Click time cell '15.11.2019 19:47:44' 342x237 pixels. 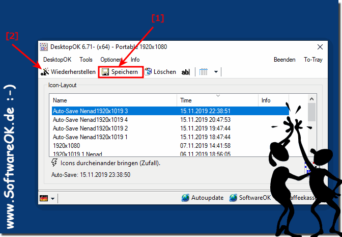coord(205,128)
